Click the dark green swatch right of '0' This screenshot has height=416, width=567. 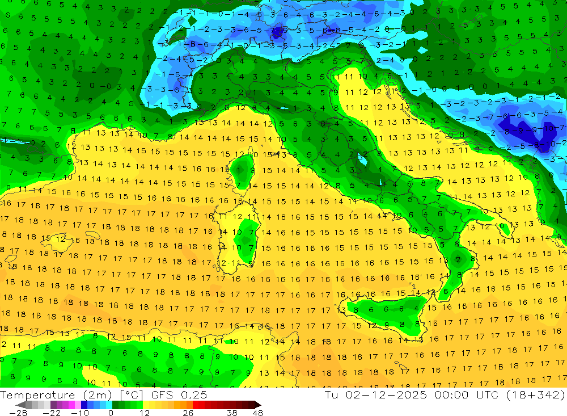click(x=115, y=405)
